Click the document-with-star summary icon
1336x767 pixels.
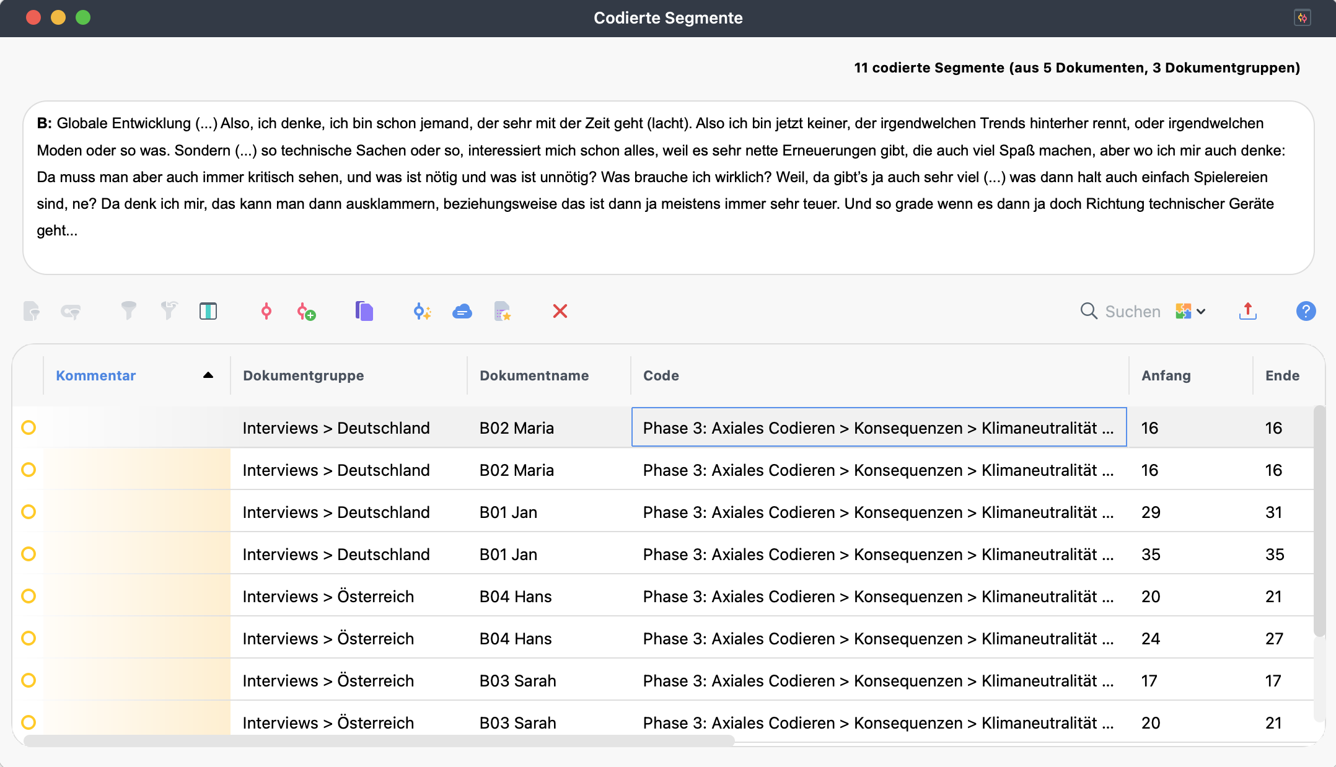coord(503,311)
